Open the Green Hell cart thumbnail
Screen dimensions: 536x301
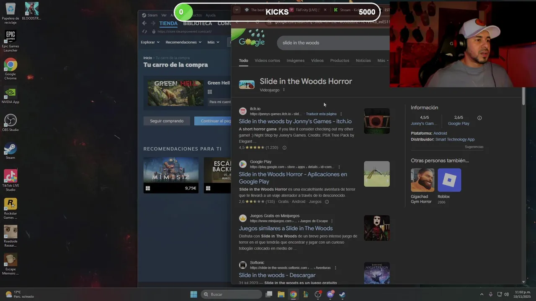click(x=175, y=92)
